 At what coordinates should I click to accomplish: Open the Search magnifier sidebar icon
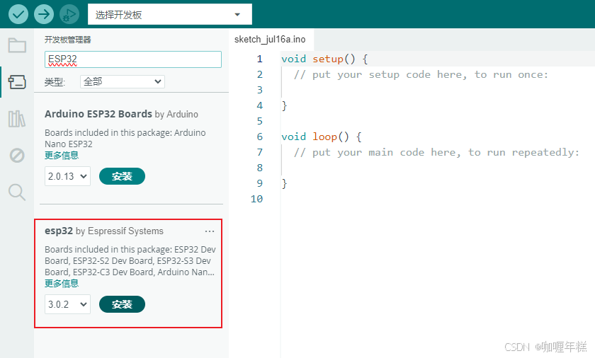click(x=17, y=192)
